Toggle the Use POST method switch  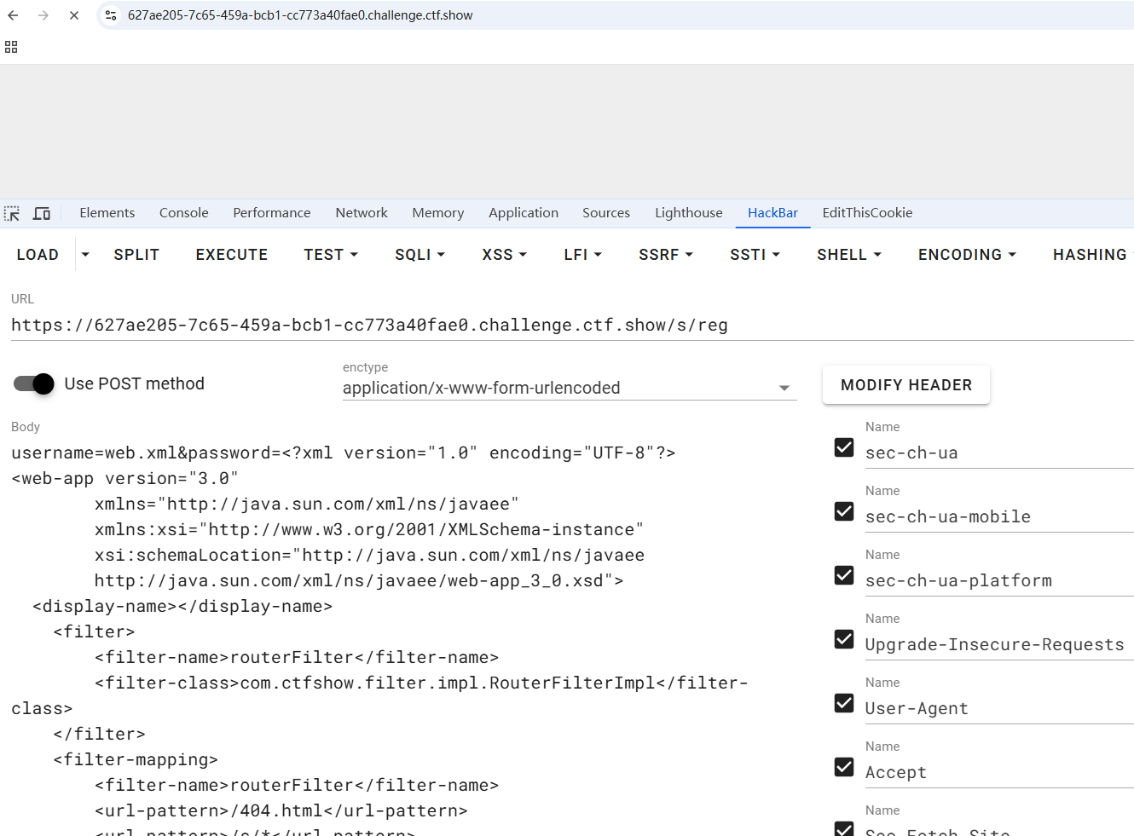pos(34,383)
